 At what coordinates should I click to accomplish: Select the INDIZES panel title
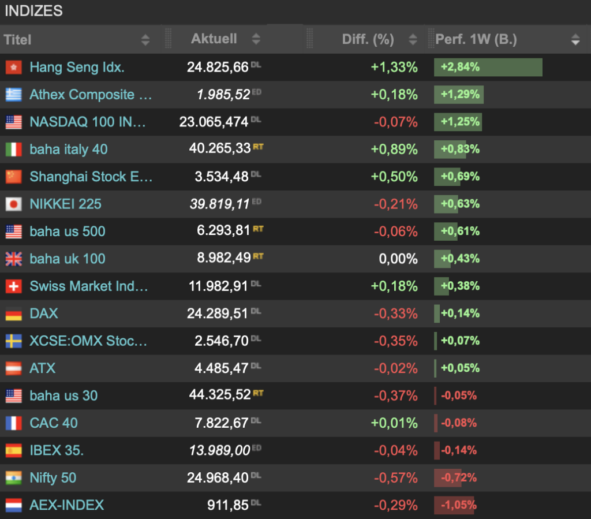click(33, 11)
